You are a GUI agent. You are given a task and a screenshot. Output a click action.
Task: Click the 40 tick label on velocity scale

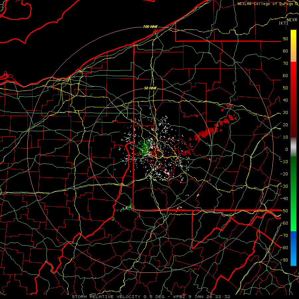(x=285, y=100)
